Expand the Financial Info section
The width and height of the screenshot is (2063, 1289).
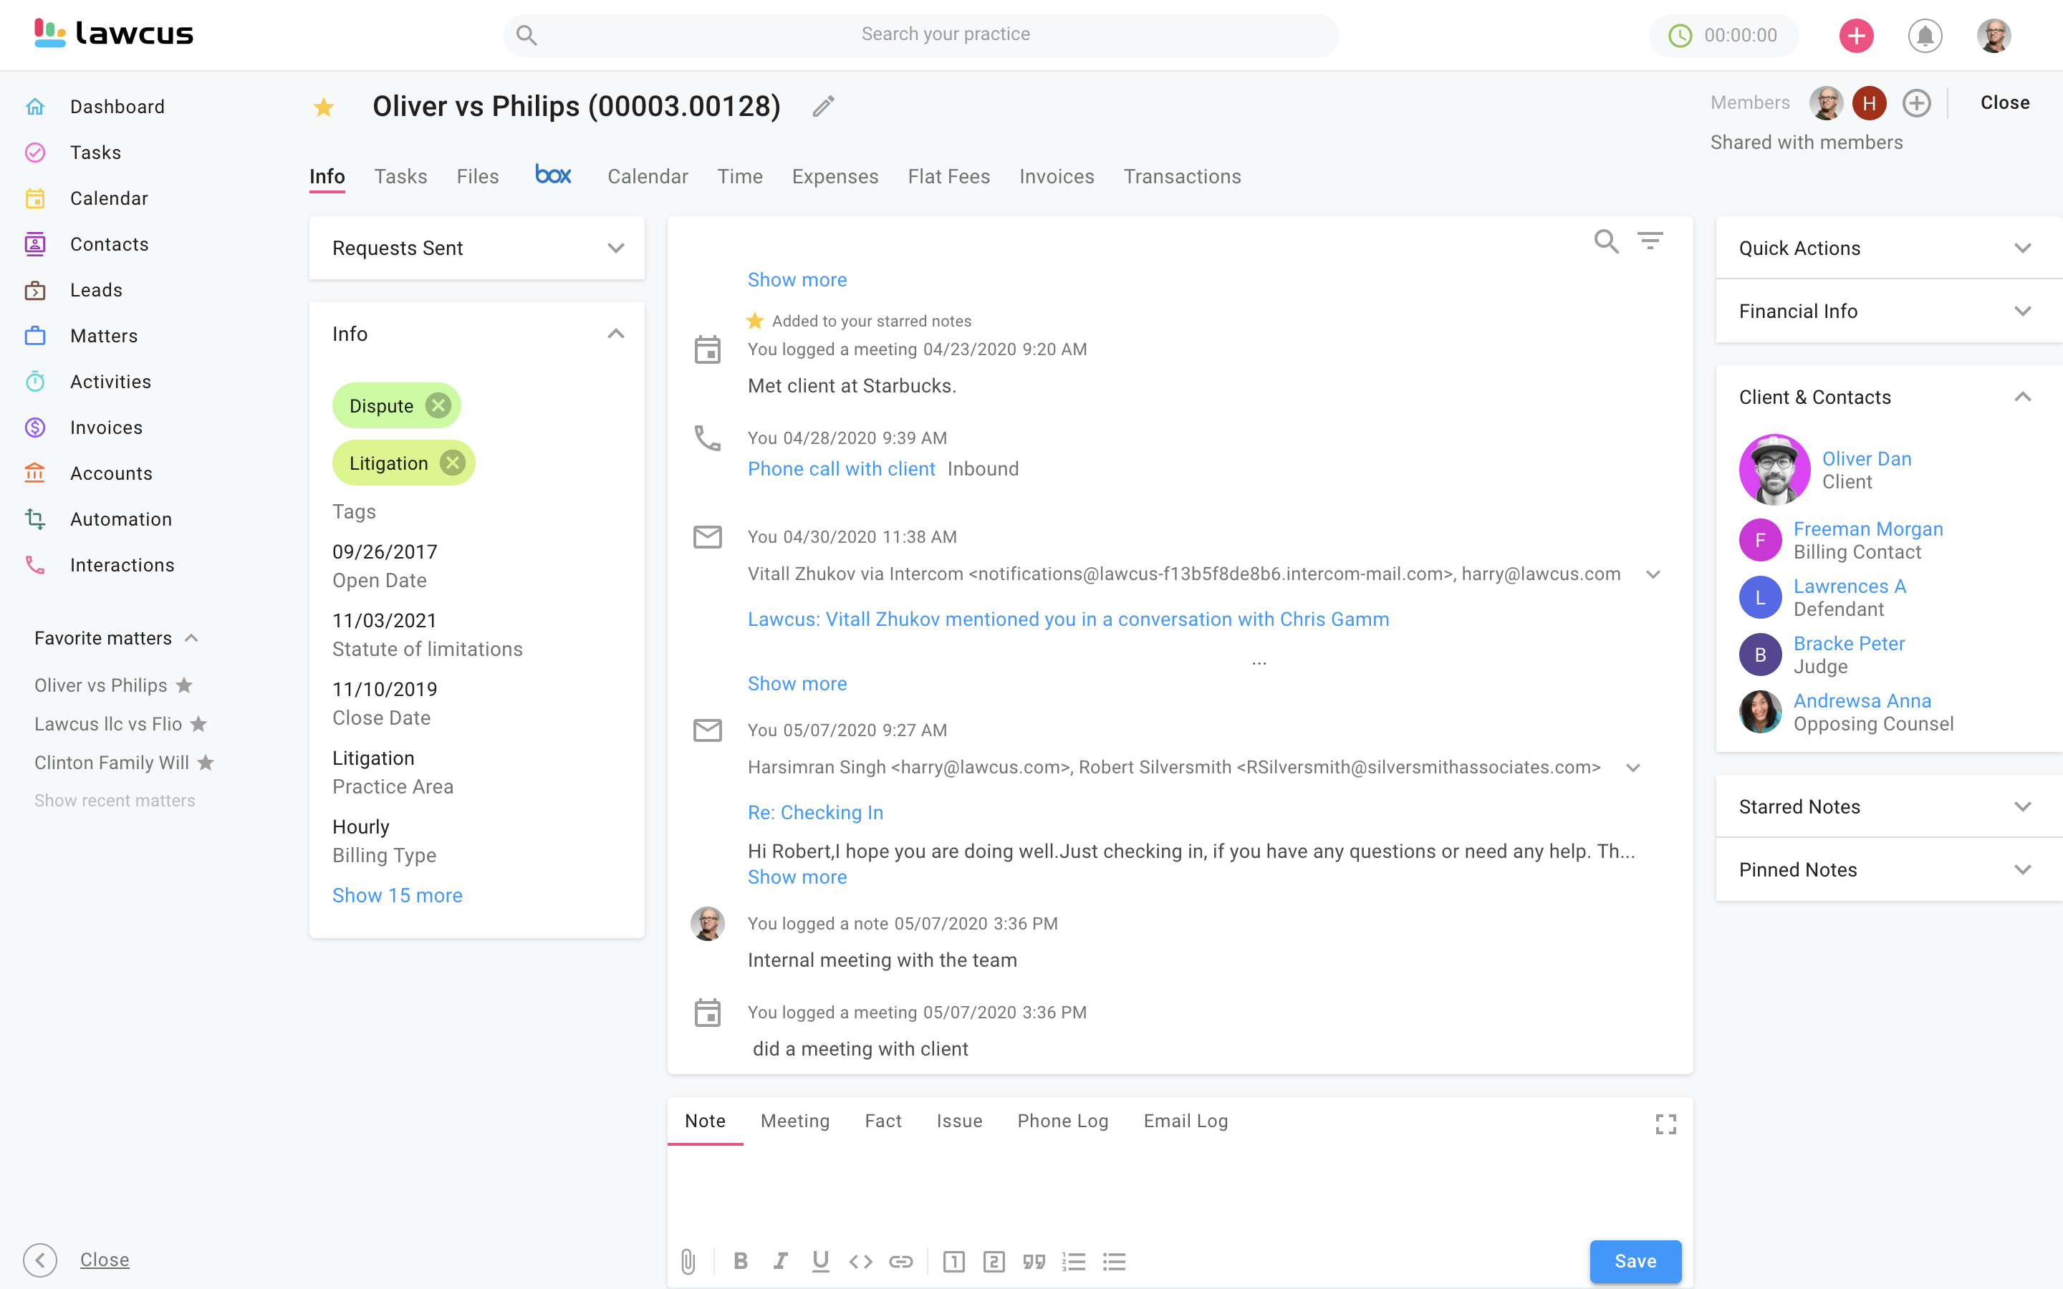pos(2022,312)
